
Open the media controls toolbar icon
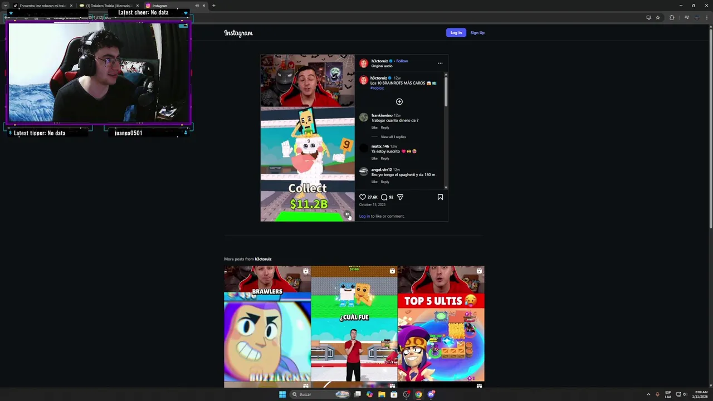tap(686, 18)
